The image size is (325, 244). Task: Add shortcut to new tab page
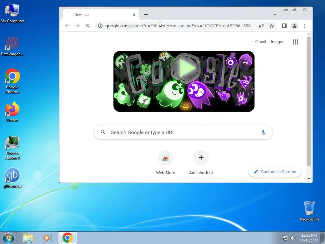201,163
